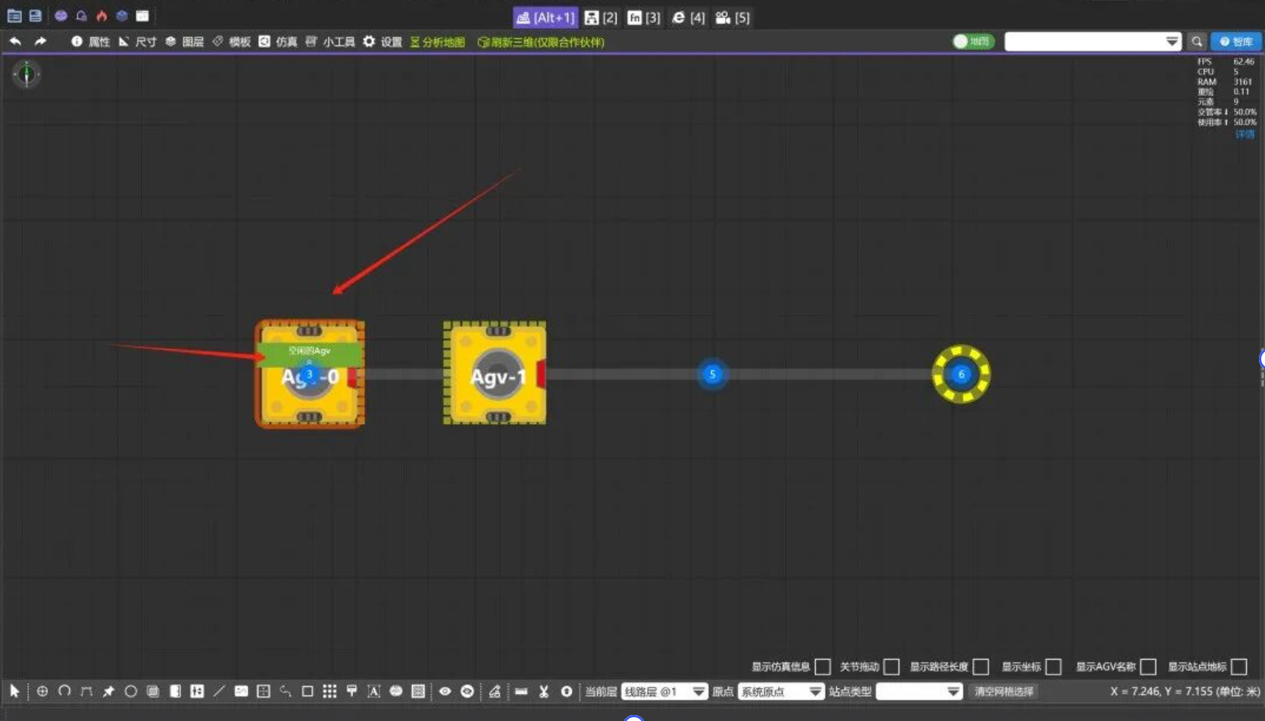Click the 详情 link under stats
The image size is (1265, 721).
(x=1245, y=134)
